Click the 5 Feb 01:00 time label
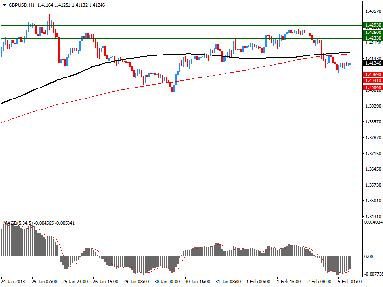 [350, 282]
